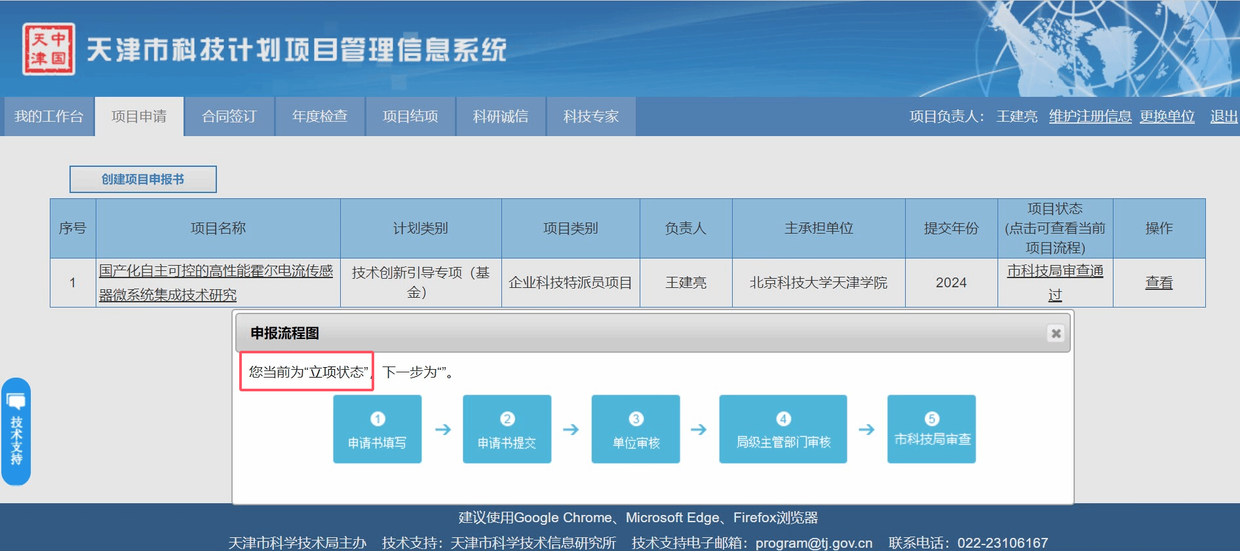Open the 技术支持 side chat widget
The image size is (1240, 551).
coord(16,431)
